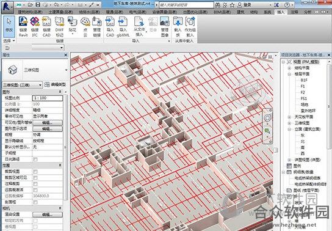Click the 导入 gbXML icon
The image size is (332, 231).
(x=123, y=27)
